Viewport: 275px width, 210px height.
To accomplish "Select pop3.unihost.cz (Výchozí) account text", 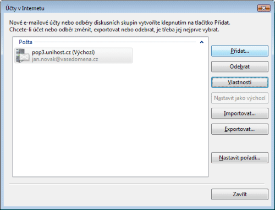I will coord(63,52).
